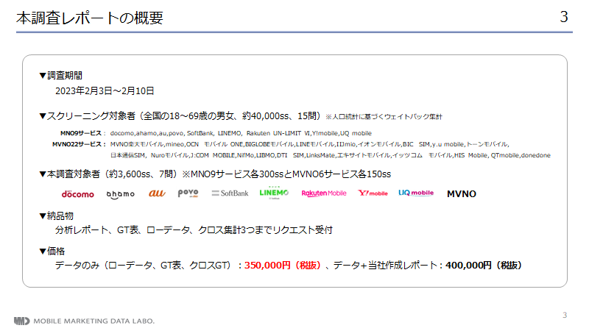Image resolution: width=589 pixels, height=331 pixels.
Task: Click the UQ mobile logo
Action: click(416, 193)
